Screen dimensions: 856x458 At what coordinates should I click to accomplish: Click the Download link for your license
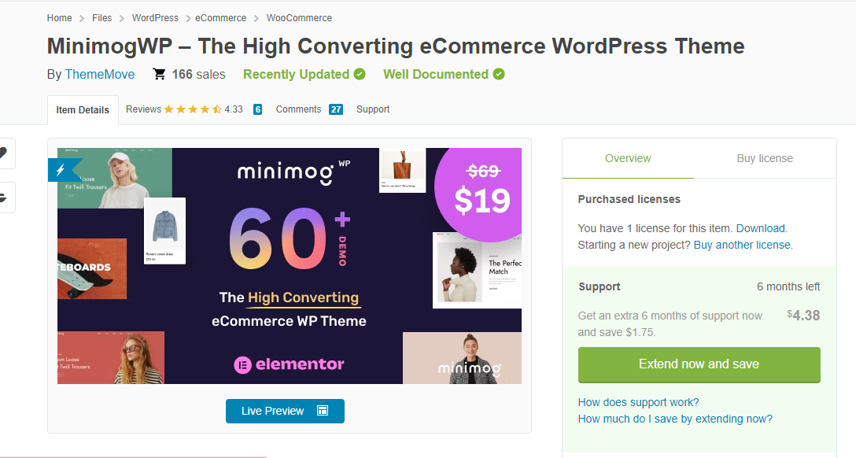[760, 227]
